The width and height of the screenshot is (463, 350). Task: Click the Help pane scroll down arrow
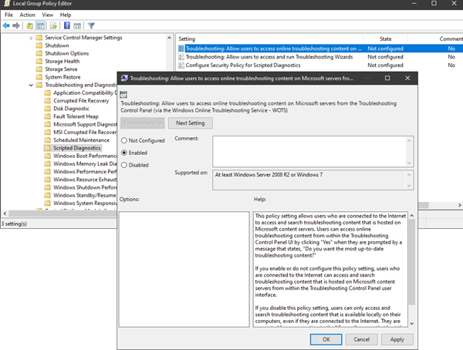pyautogui.click(x=412, y=324)
